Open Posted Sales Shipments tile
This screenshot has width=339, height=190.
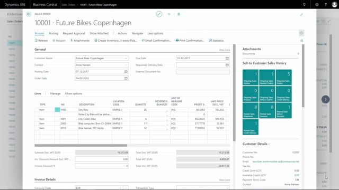click(251, 110)
